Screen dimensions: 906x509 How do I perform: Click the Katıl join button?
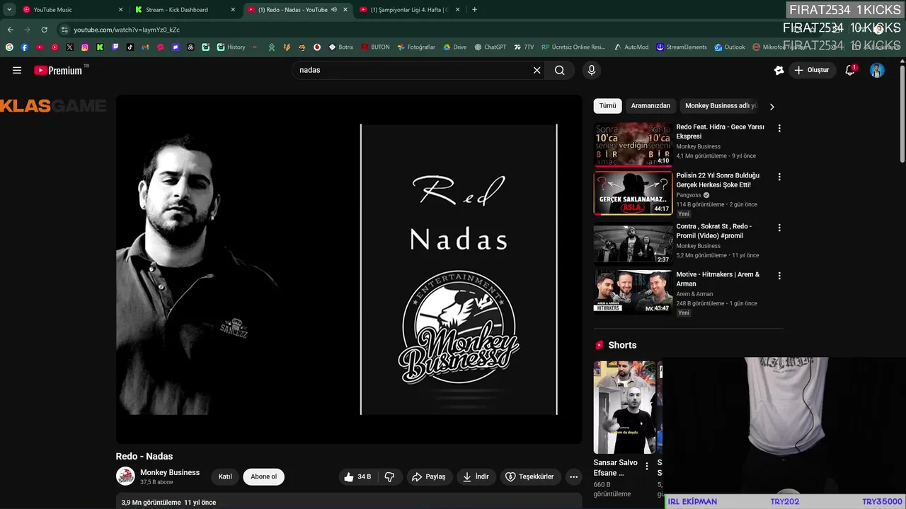(225, 476)
